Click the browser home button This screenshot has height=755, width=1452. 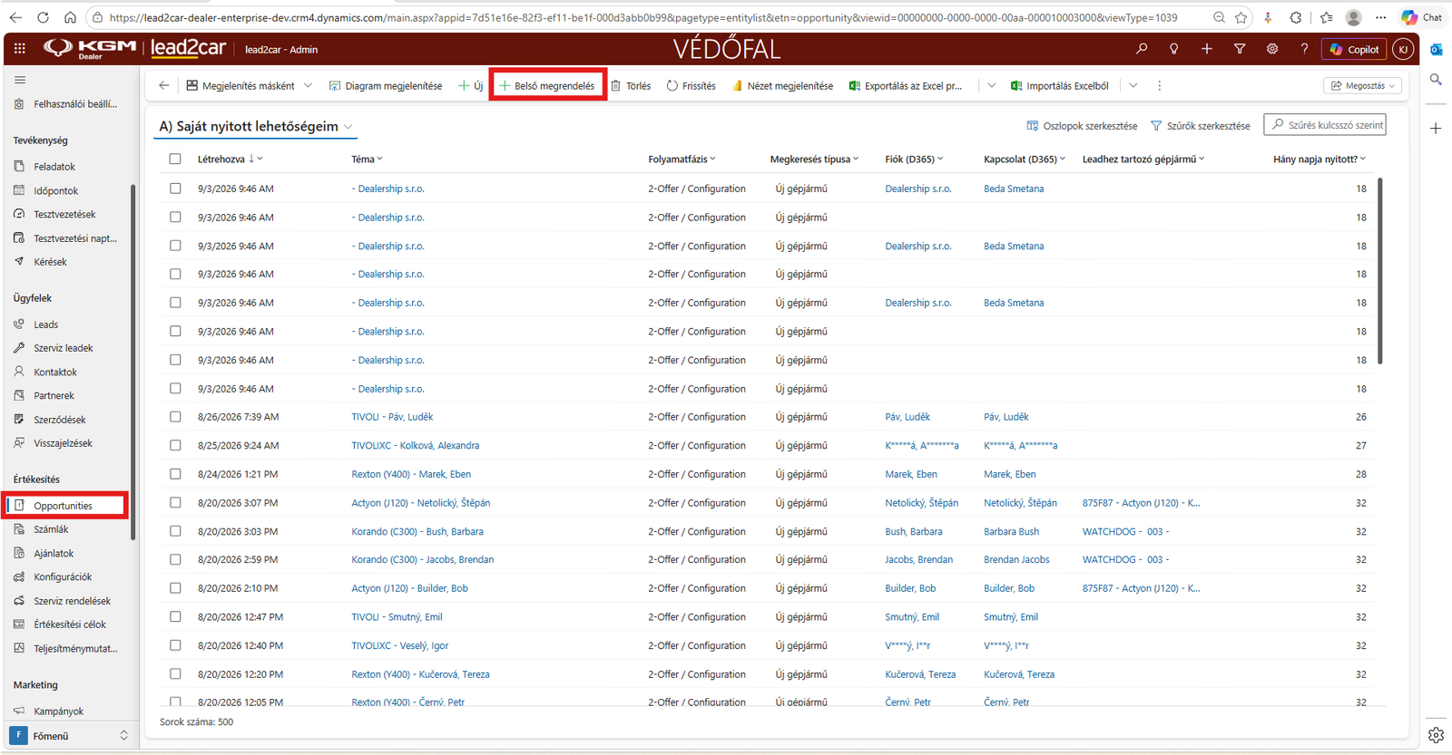(70, 17)
